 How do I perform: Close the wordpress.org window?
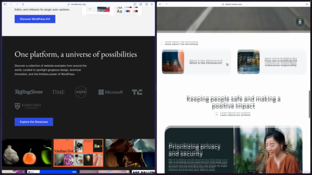[x=152, y=4]
